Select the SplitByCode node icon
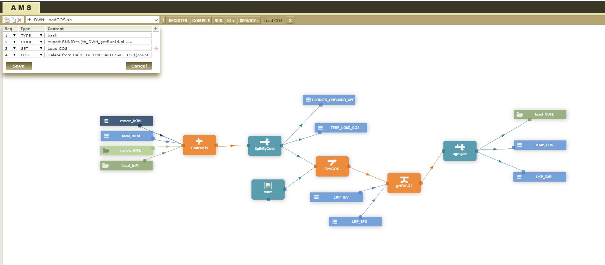605x265 pixels. click(264, 142)
